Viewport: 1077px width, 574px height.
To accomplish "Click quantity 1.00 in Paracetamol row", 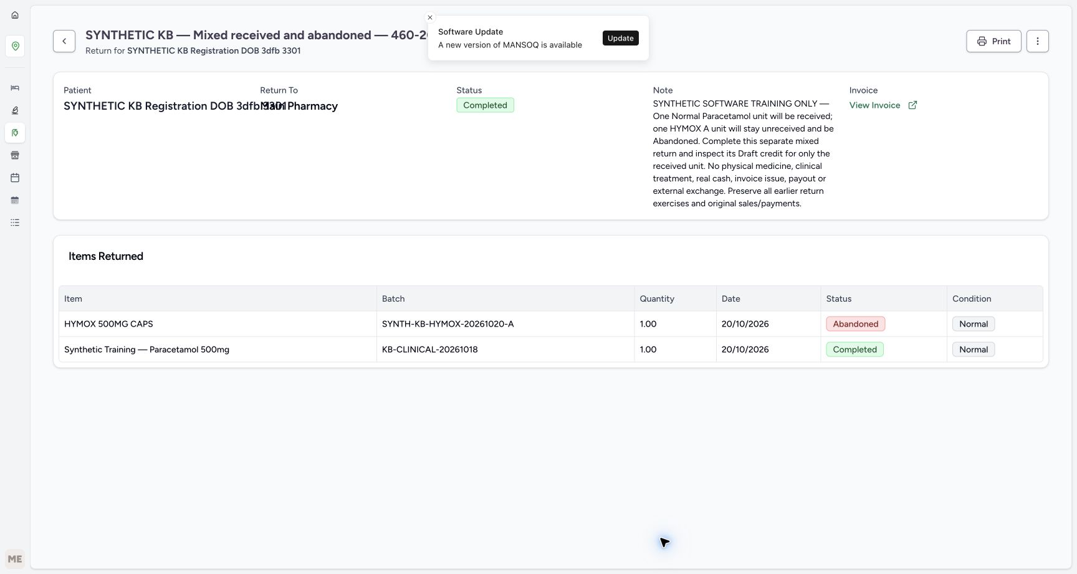I will click(x=648, y=350).
